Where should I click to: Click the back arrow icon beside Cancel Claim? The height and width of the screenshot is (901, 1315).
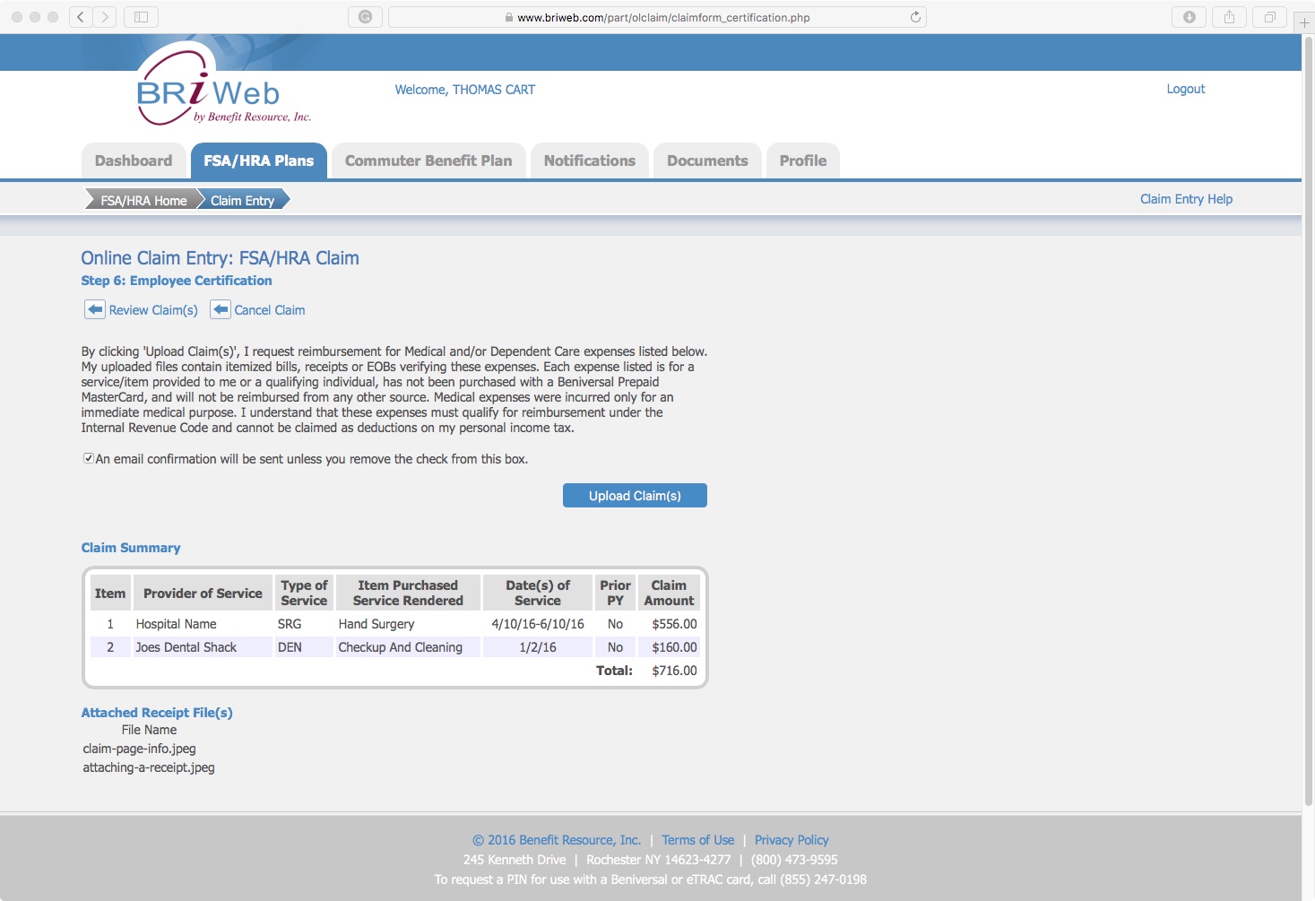click(220, 308)
